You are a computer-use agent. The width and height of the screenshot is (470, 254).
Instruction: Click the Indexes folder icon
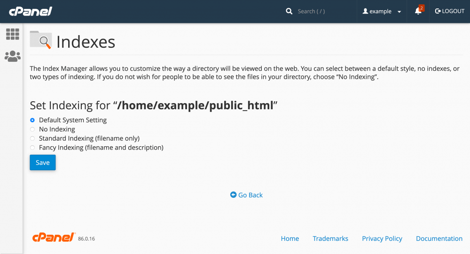click(x=41, y=40)
